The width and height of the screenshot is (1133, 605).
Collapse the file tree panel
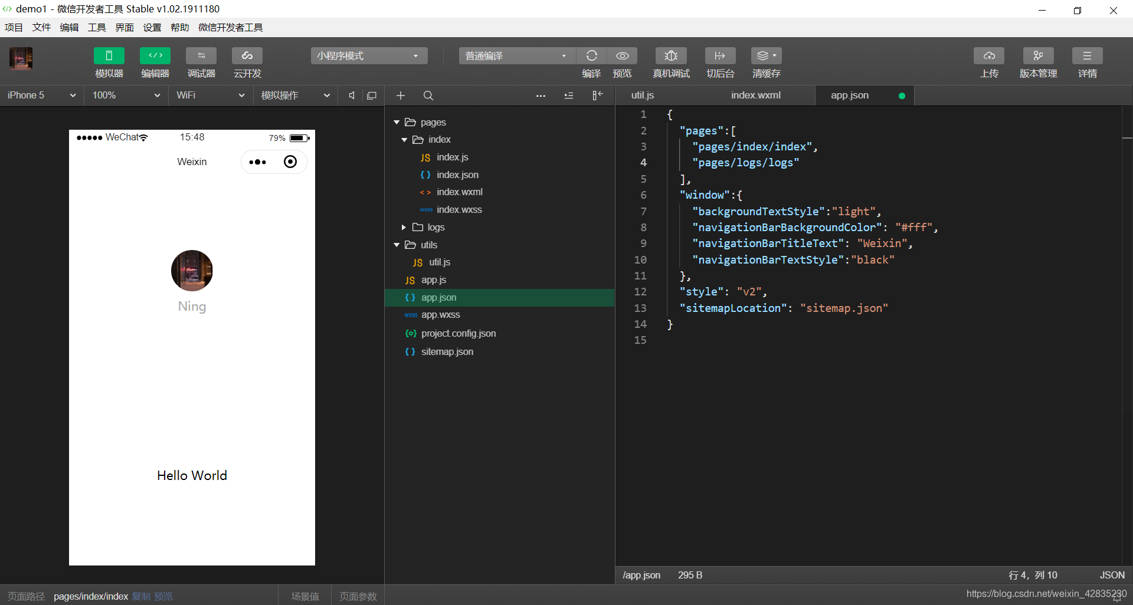598,96
